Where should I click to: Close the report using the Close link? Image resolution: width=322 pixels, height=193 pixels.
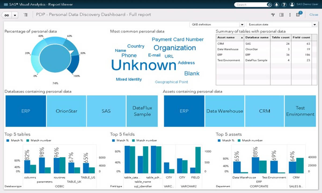tap(314, 15)
